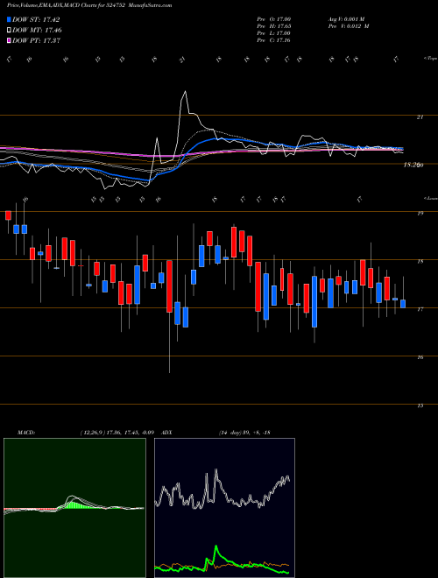Click the 'Pre V: 0.012 M' volume text
Viewport: 438px width, 578px height.
(x=350, y=26)
